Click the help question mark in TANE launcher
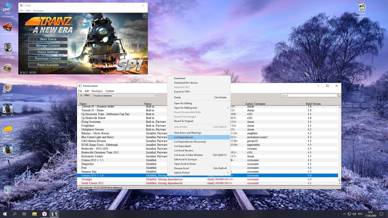The image size is (388, 218). tap(145, 15)
